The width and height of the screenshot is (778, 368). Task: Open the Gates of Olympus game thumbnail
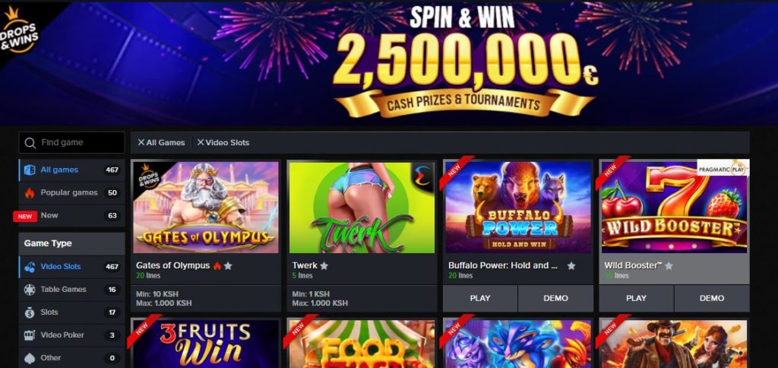(x=206, y=207)
